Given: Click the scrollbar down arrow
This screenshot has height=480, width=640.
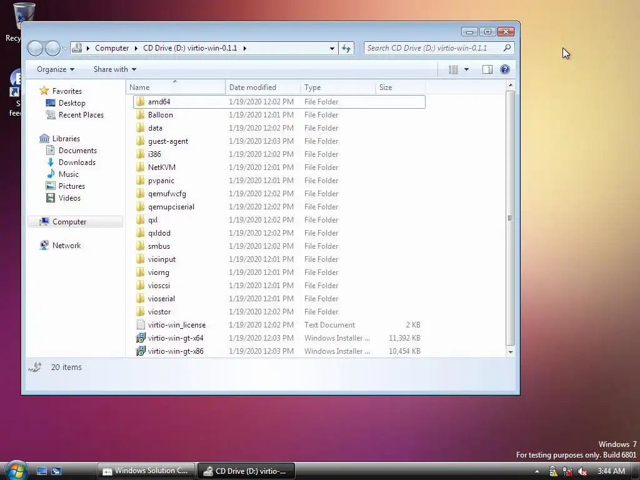Looking at the screenshot, I should click(x=510, y=351).
